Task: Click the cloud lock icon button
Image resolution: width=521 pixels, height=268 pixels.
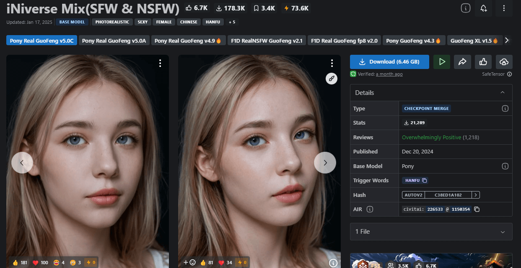Action: pyautogui.click(x=504, y=62)
